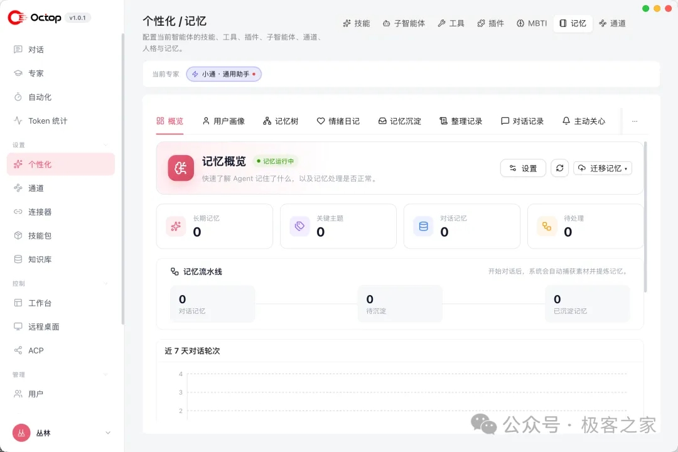
Task: Click the Octop logo icon
Action: [17, 18]
